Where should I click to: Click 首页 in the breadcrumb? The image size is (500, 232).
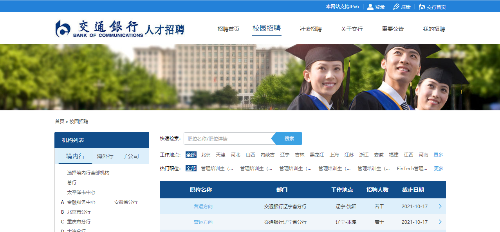coord(60,122)
